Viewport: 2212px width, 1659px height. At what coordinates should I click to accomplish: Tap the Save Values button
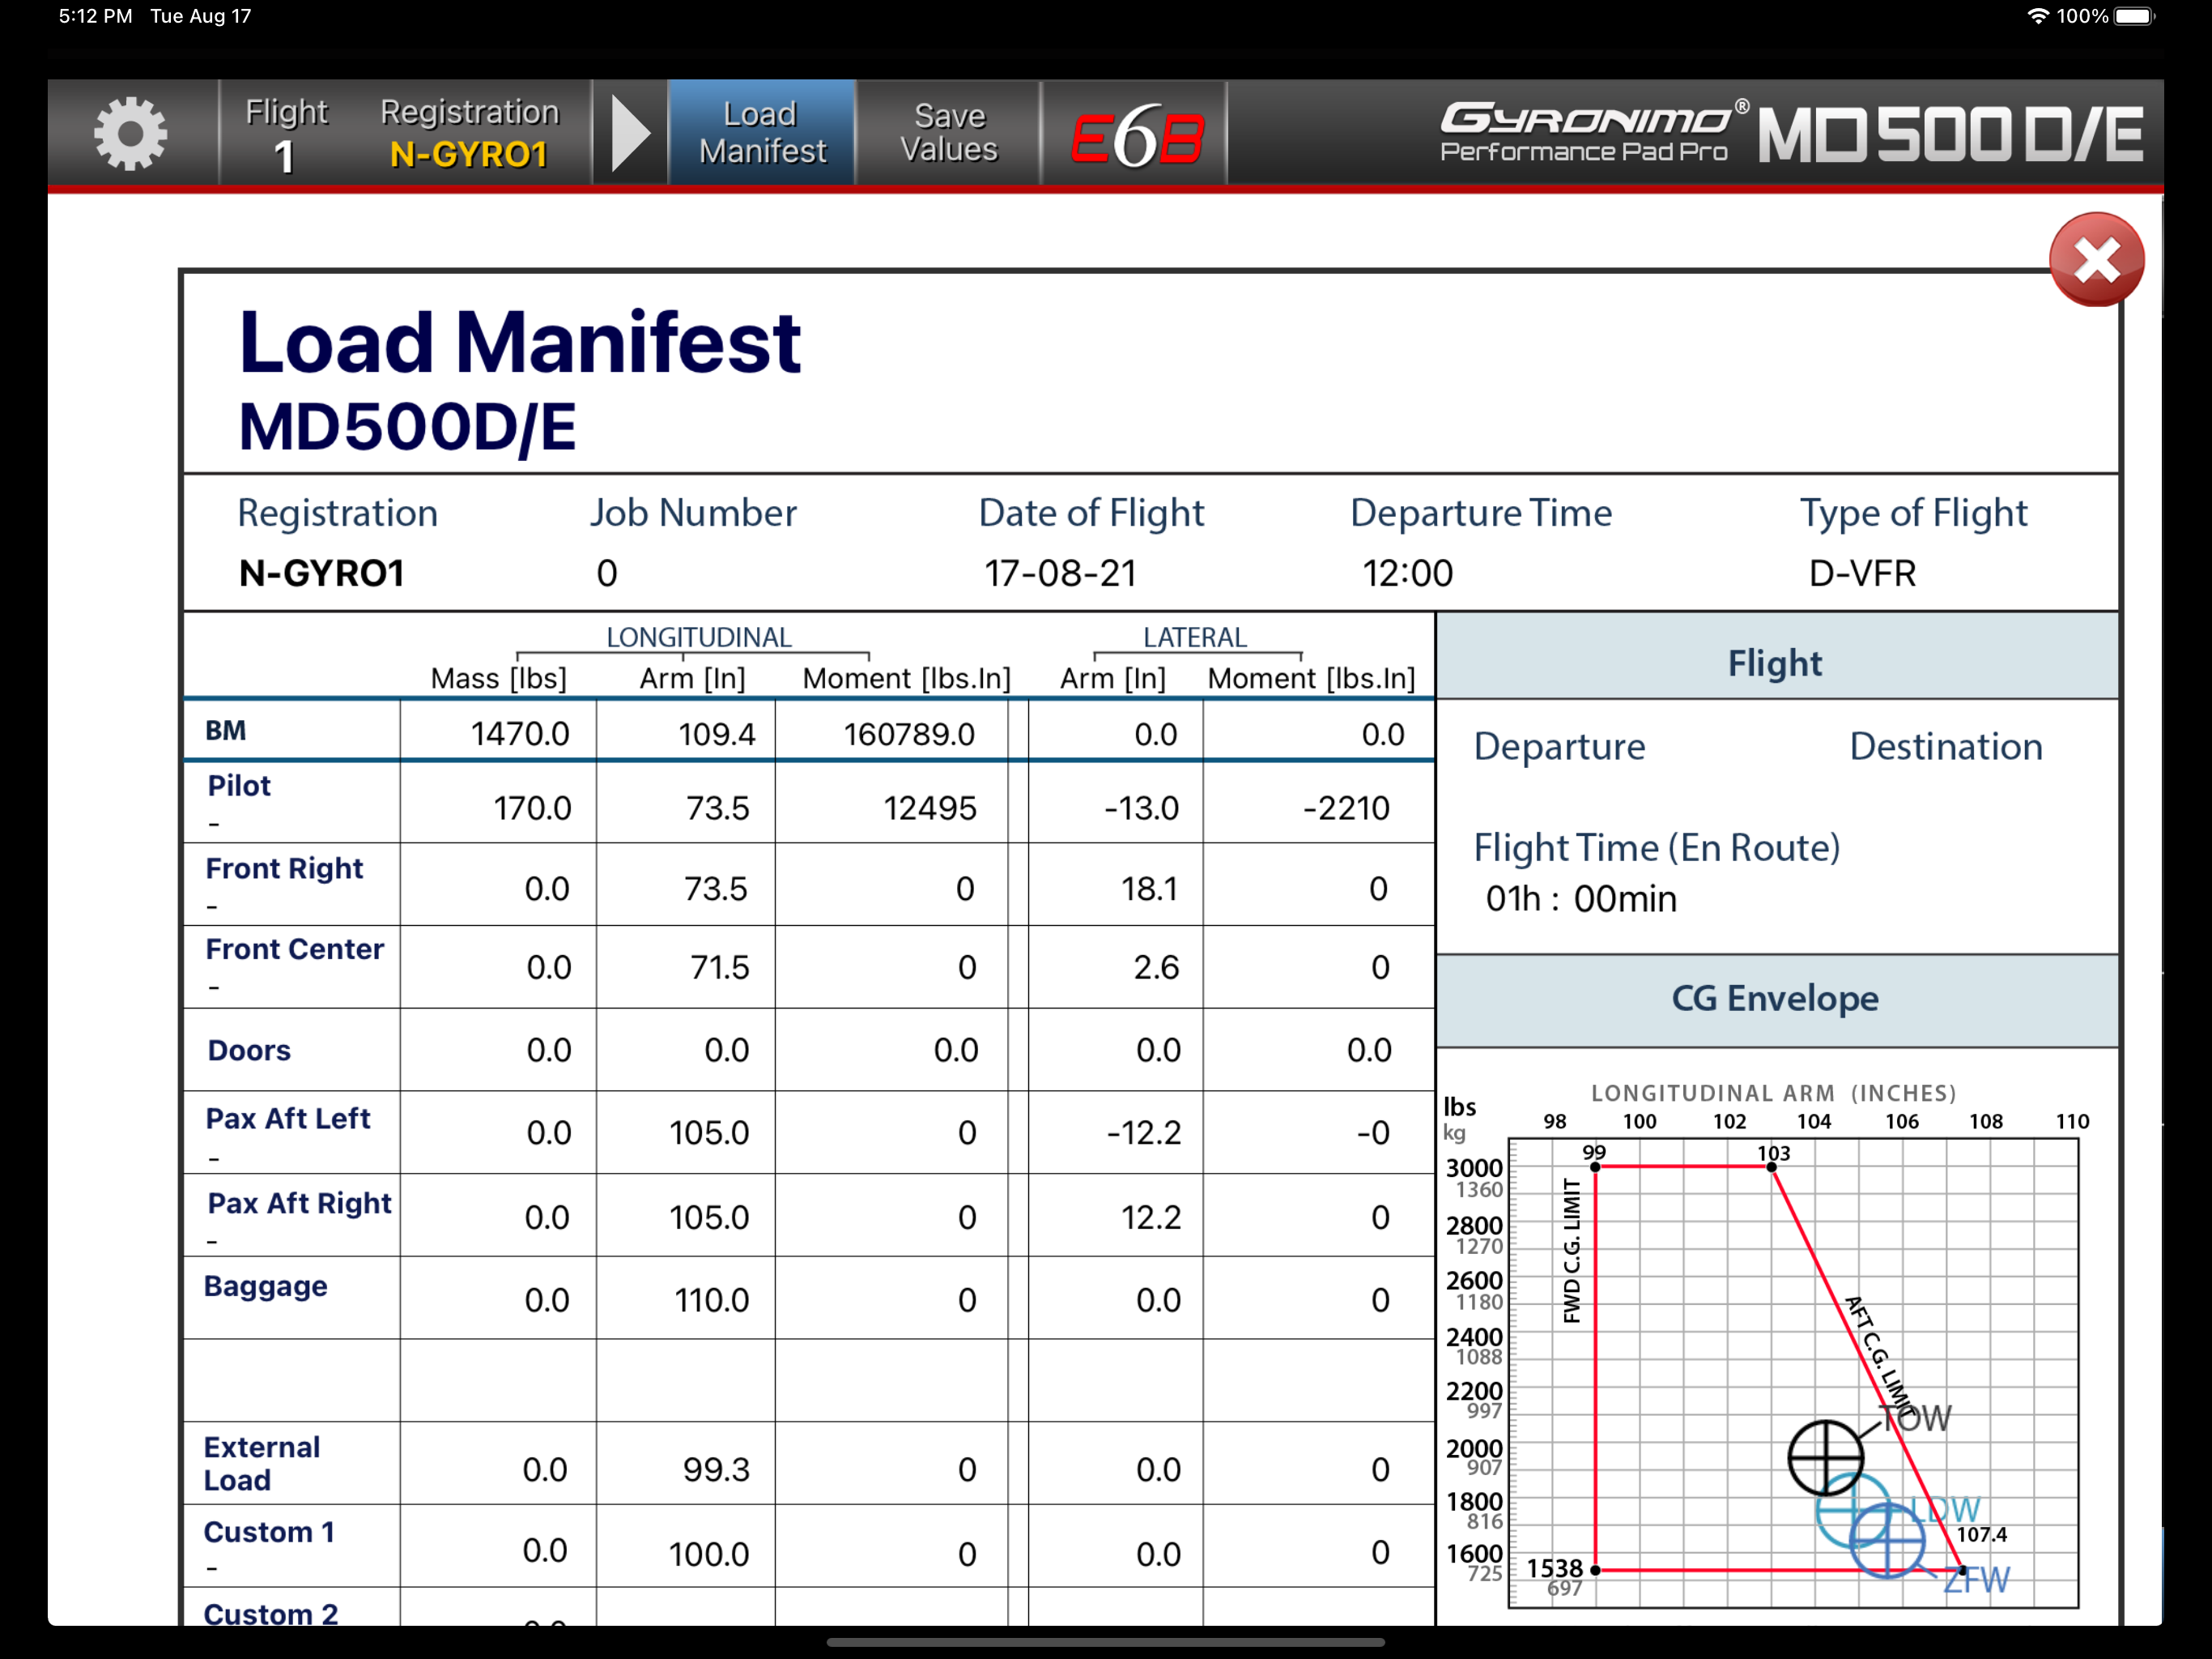pyautogui.click(x=949, y=133)
